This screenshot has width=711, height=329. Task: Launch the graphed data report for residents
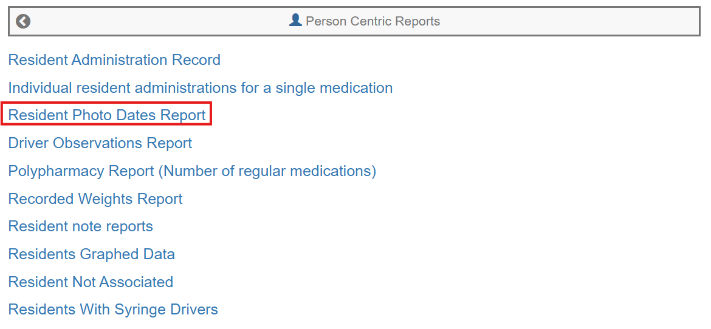coord(91,254)
